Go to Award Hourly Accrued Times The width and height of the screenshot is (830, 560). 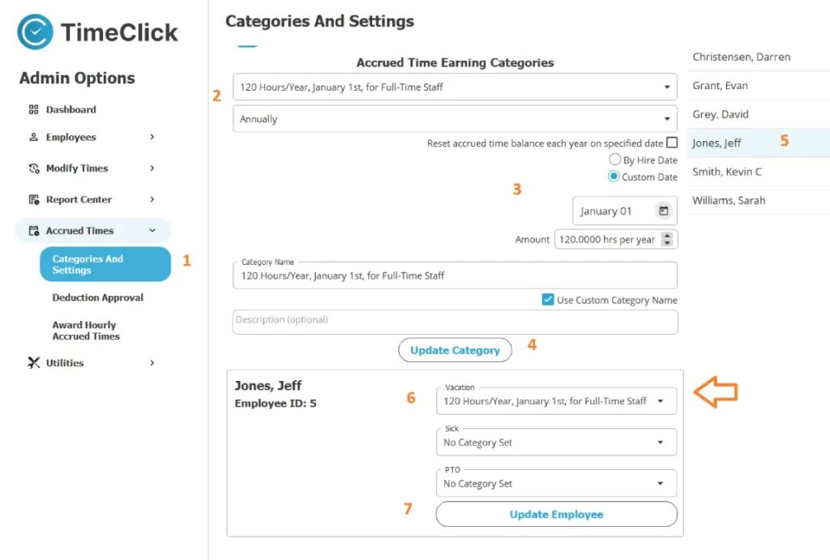click(x=85, y=331)
